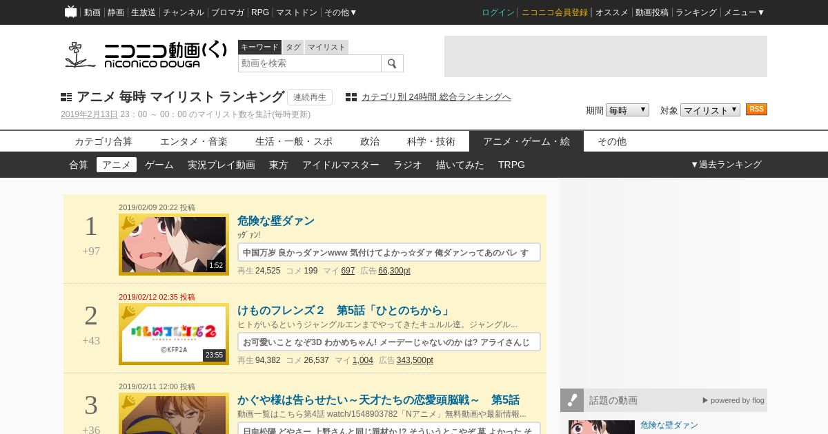The image size is (828, 434).
Task: Click マイ count 1,004 link
Action: point(363,360)
